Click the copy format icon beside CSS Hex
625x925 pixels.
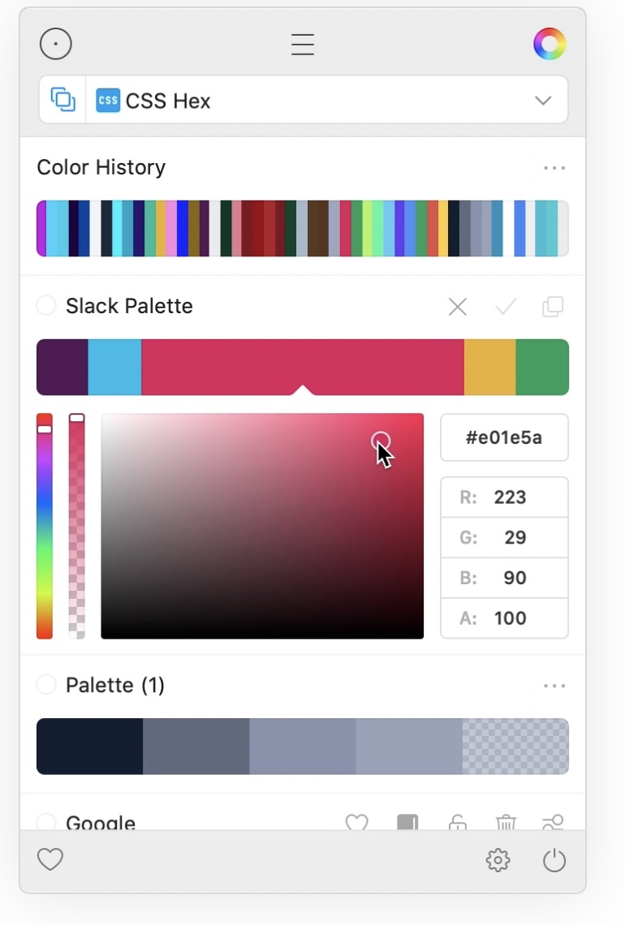pos(63,100)
